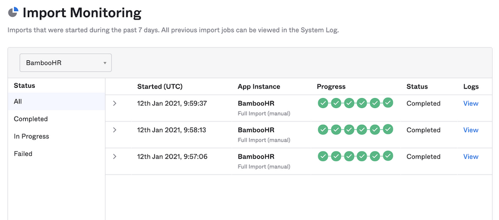Viewport: 499px width, 220px height.
Task: Click the Progress column header
Action: click(331, 87)
